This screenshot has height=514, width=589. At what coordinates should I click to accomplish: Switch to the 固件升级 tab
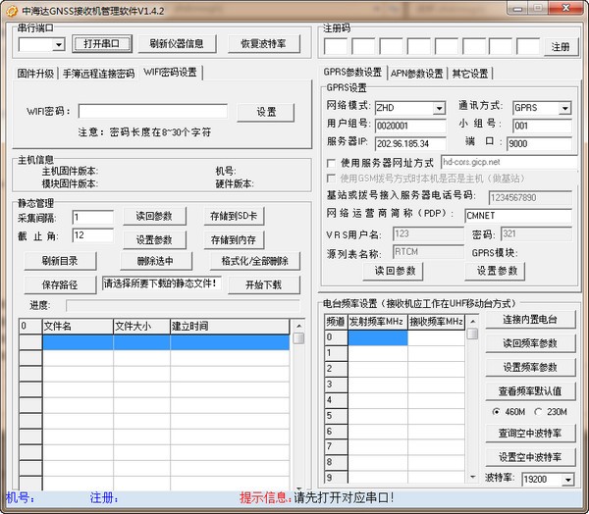[x=36, y=74]
